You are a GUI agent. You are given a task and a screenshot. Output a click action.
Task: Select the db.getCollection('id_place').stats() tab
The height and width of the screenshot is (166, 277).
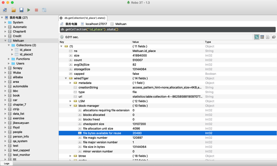[85, 18]
